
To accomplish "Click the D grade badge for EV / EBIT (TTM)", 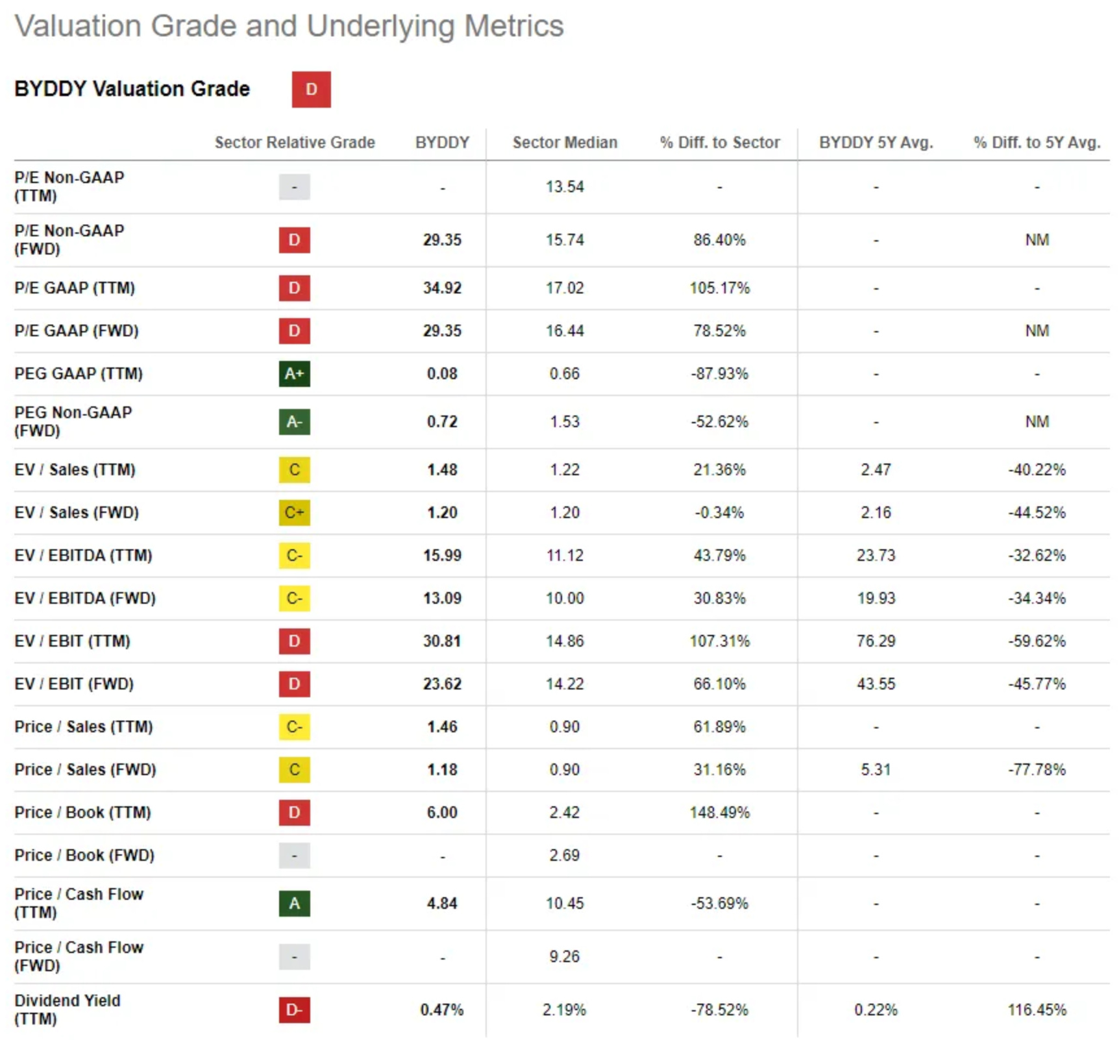I will pyautogui.click(x=294, y=641).
